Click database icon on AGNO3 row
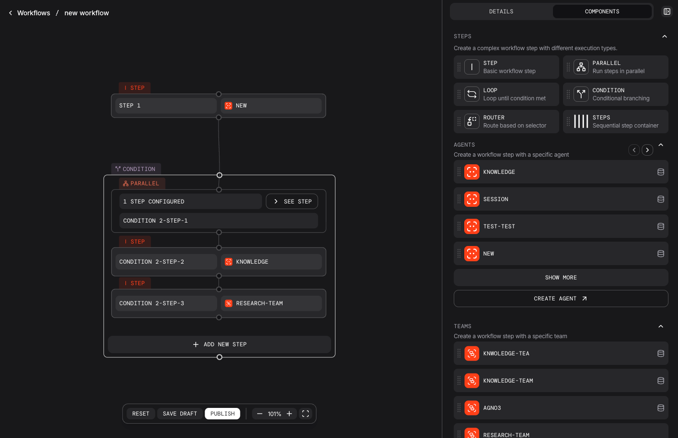Viewport: 678px width, 438px height. click(661, 408)
